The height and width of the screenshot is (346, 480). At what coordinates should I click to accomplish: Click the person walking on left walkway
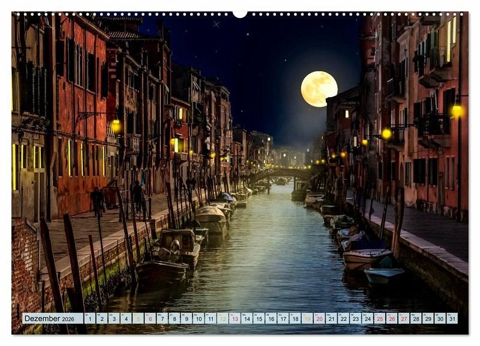(97, 201)
